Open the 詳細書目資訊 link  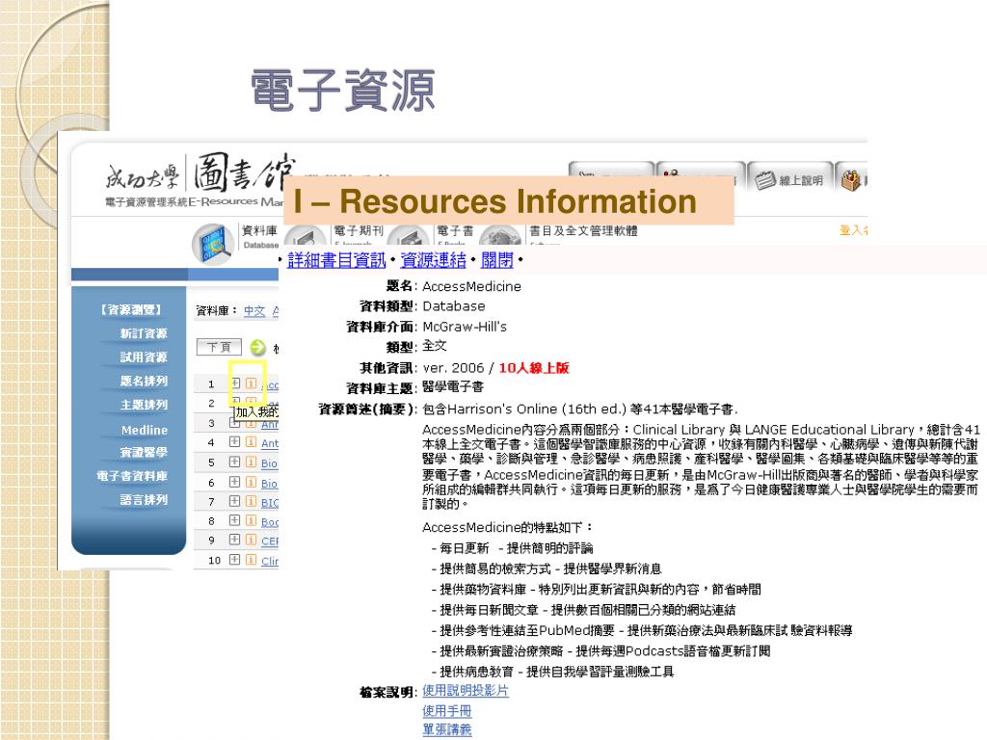[336, 260]
